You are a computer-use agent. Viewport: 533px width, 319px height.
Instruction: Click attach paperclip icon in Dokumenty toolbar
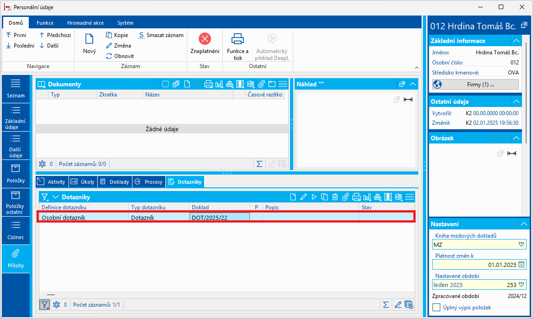pos(261,84)
